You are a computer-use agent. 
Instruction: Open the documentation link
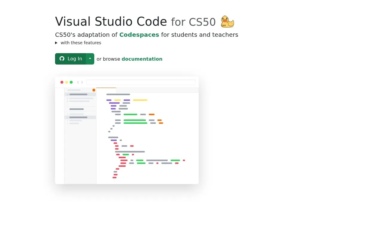pyautogui.click(x=142, y=59)
